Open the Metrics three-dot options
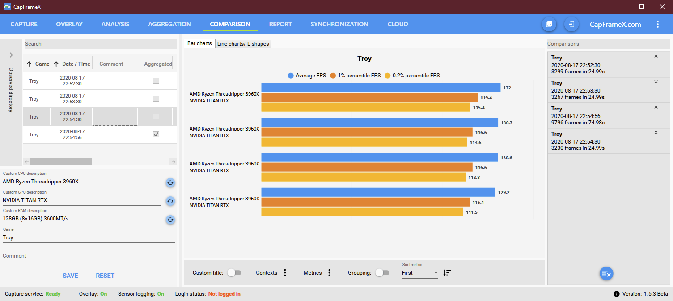The image size is (673, 301). [330, 273]
